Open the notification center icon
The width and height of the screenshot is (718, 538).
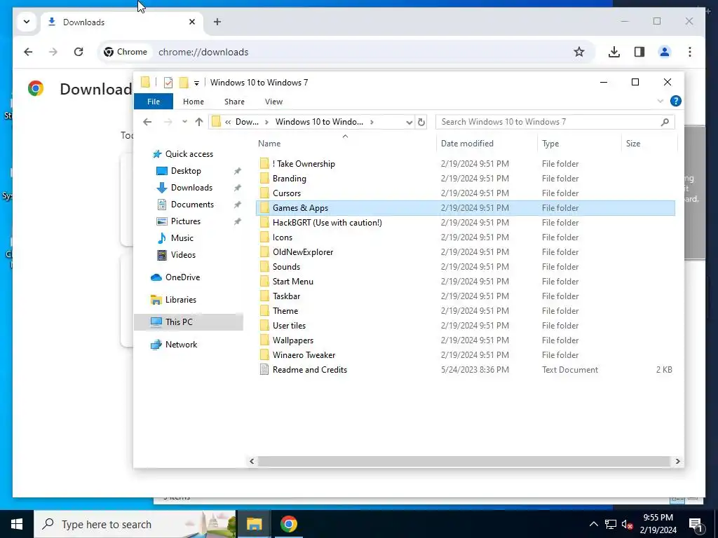[696, 524]
